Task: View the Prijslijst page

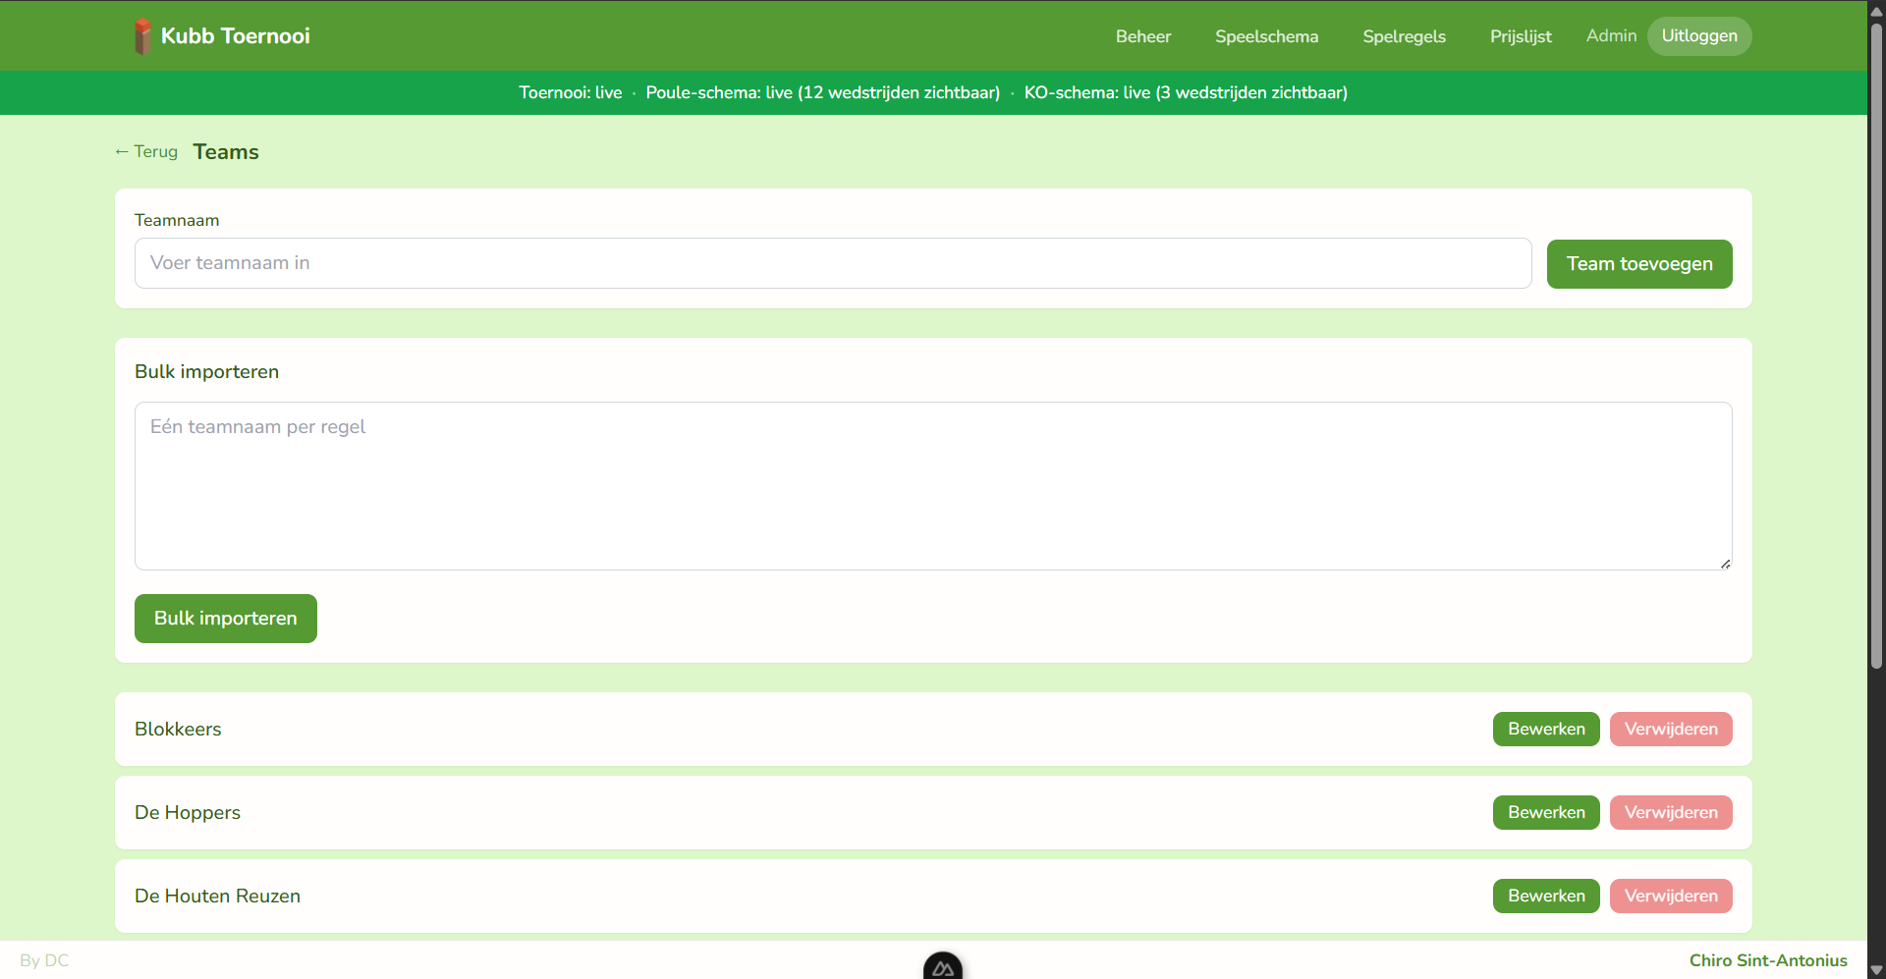Action: pos(1521,36)
